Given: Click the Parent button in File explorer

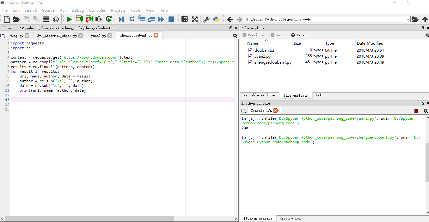Looking at the screenshot, I should (299, 35).
